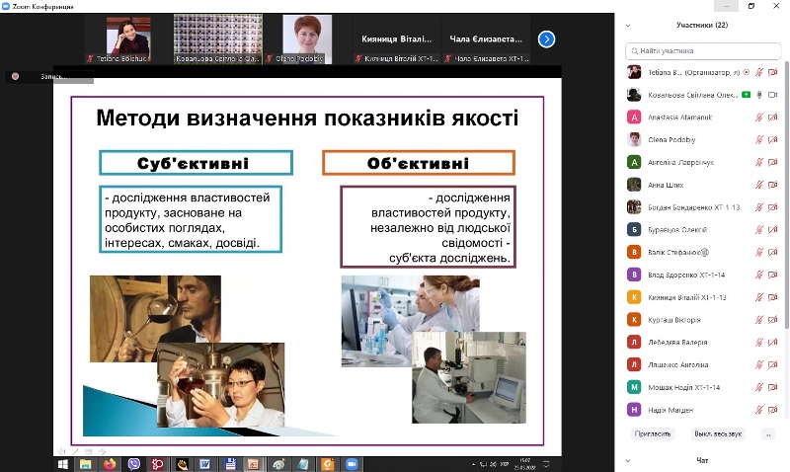Click participant name Ляшенко Ангеліна
Viewport: 790px width, 472px height.
(678, 364)
